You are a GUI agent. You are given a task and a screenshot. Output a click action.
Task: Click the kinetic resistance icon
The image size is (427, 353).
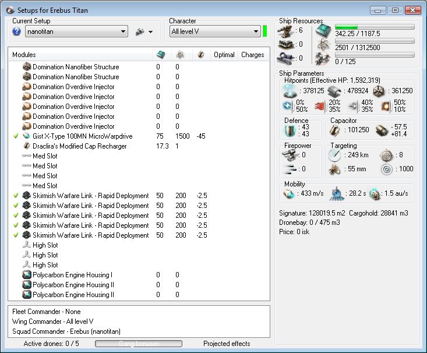(353, 106)
